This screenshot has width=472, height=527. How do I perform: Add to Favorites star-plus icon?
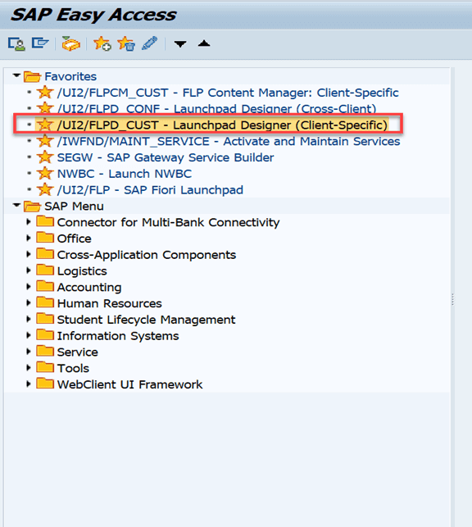point(102,43)
